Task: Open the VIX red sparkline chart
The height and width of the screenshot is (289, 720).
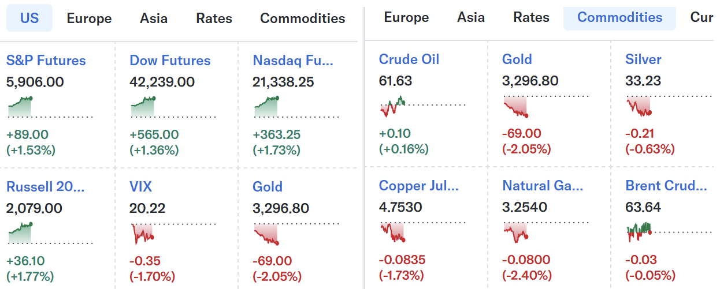Action: pyautogui.click(x=173, y=234)
